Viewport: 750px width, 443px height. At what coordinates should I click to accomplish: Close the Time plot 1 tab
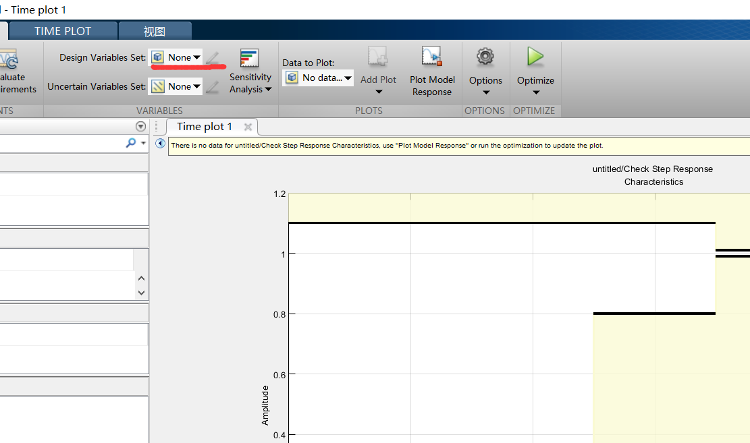(248, 127)
